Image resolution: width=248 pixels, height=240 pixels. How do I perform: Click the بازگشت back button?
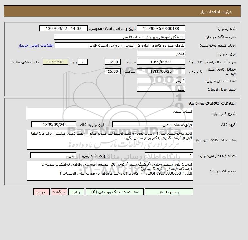(x=59, y=192)
